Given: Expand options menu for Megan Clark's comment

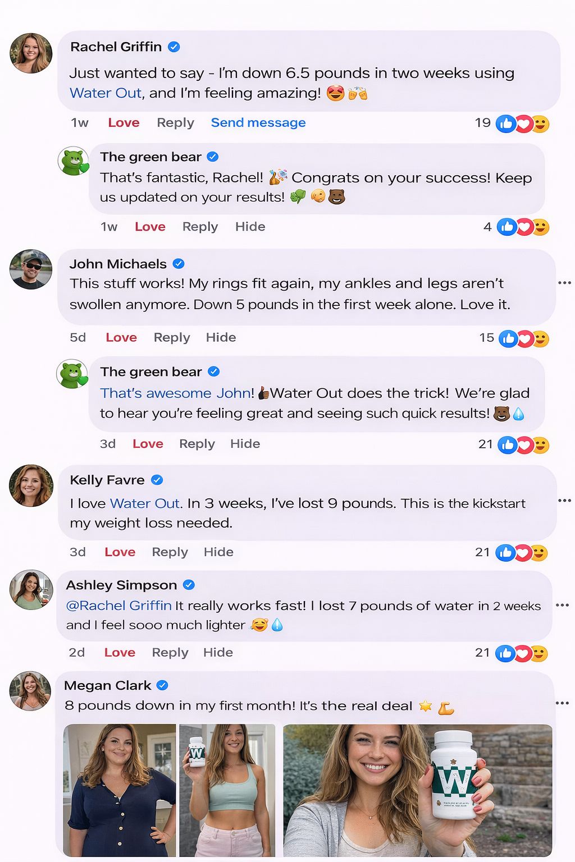Looking at the screenshot, I should click(562, 703).
